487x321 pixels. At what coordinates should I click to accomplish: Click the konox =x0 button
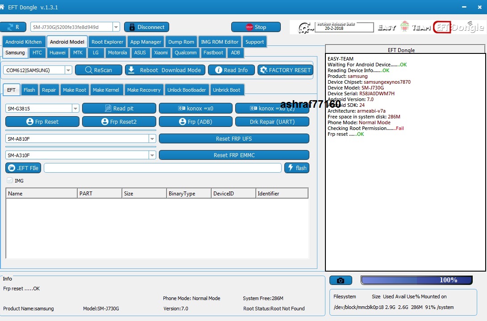tap(196, 108)
